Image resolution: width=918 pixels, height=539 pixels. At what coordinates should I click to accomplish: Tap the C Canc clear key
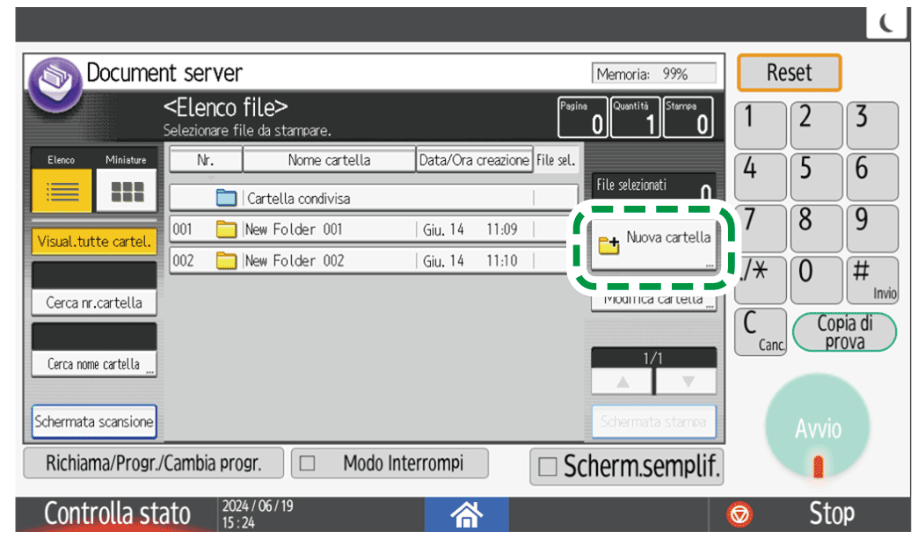pos(761,331)
